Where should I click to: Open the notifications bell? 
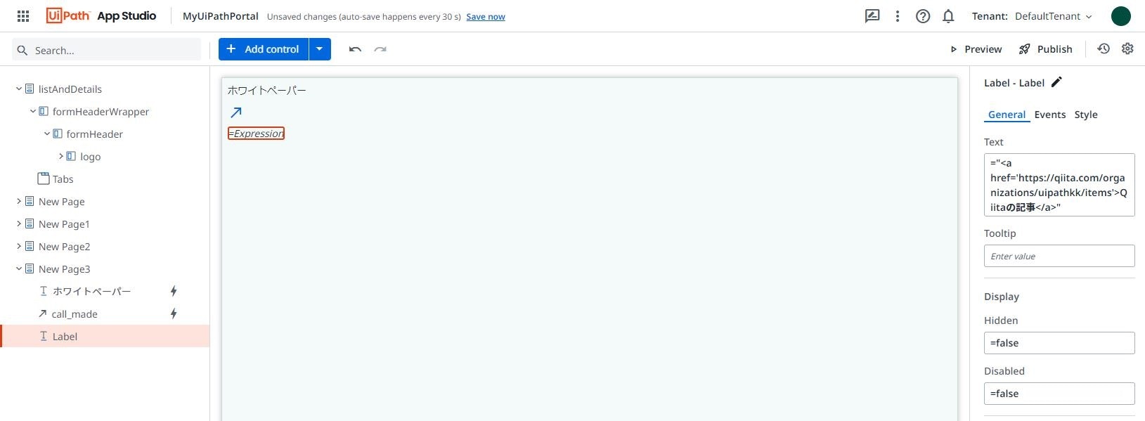click(x=948, y=16)
